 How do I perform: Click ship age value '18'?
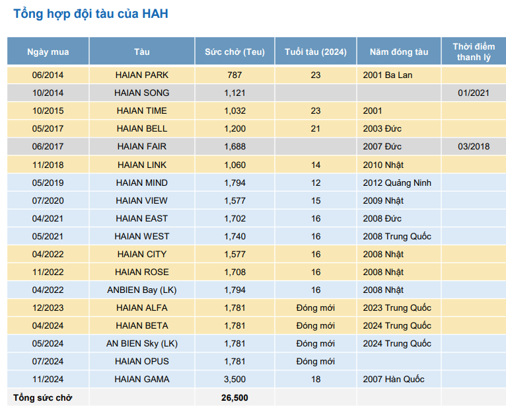pos(316,379)
